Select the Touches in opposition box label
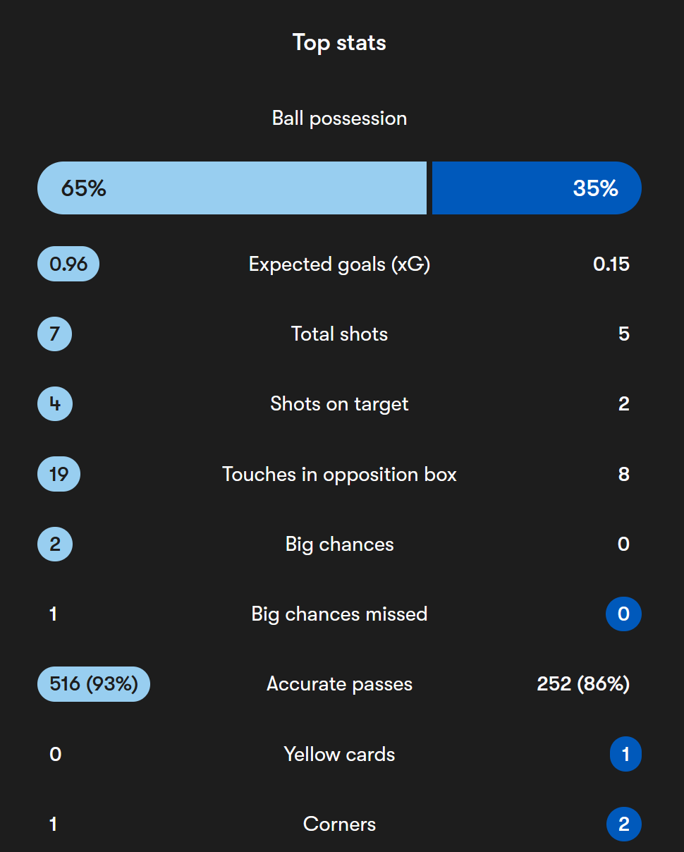 coord(339,474)
